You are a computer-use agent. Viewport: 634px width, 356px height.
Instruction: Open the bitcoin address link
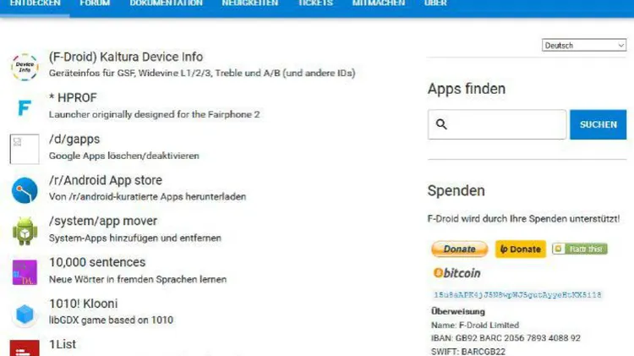pyautogui.click(x=517, y=295)
